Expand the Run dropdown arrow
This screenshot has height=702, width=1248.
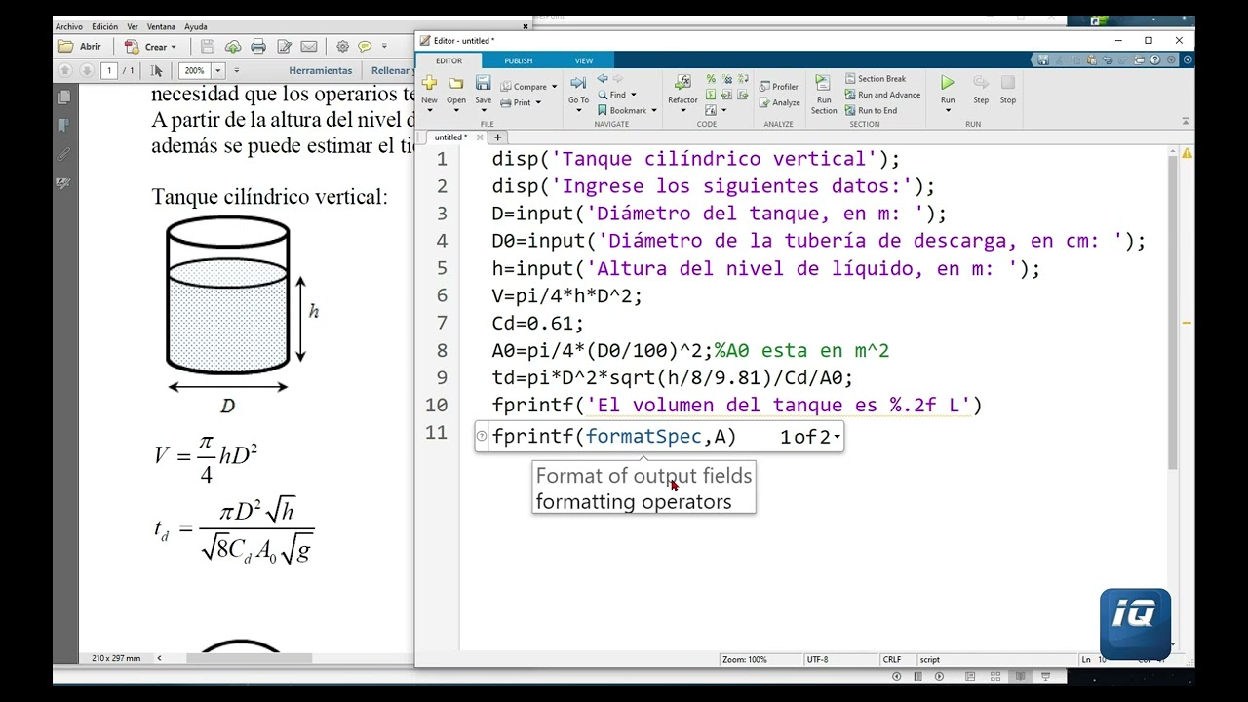click(948, 110)
